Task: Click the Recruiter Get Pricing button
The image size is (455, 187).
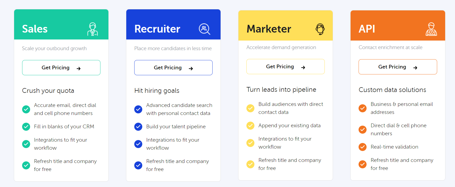Action: (x=173, y=67)
